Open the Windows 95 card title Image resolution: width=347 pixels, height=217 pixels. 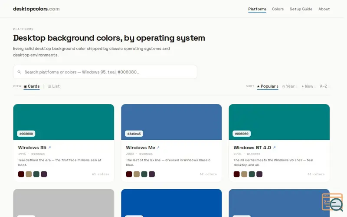click(32, 148)
